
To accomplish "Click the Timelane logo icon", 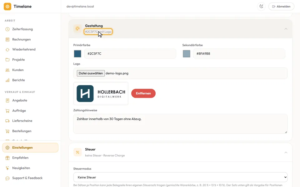I will click(7, 7).
